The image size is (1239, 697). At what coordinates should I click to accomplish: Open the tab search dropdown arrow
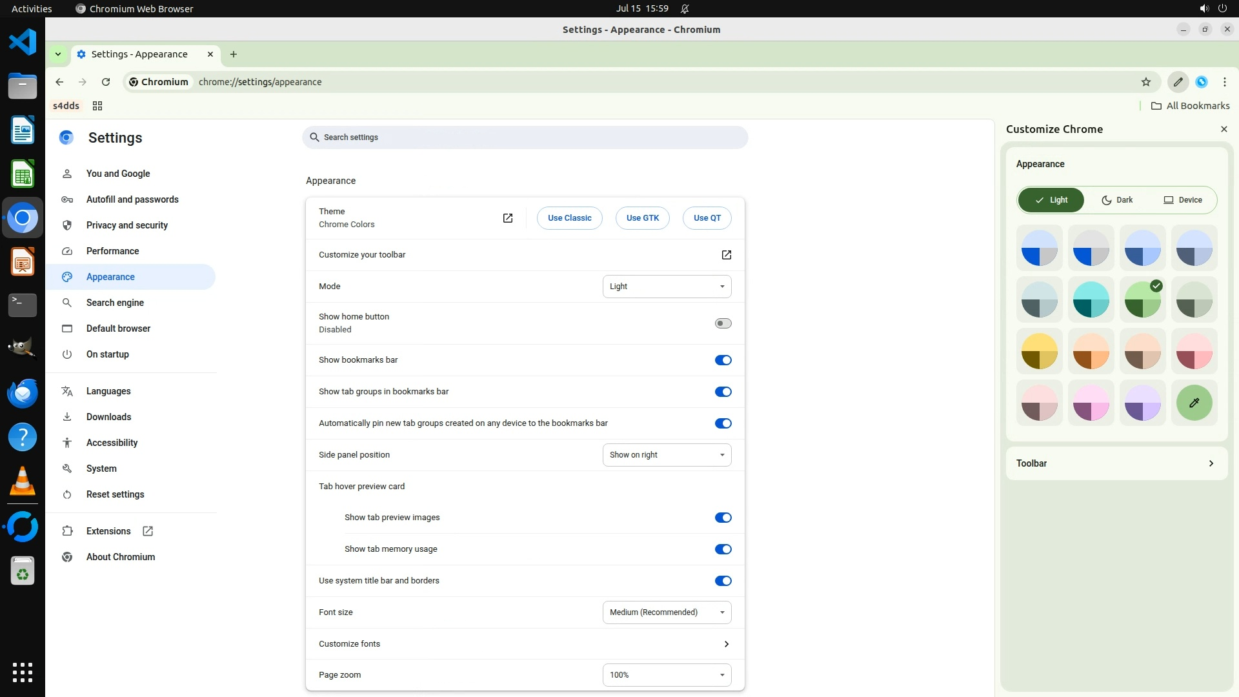[x=58, y=54]
